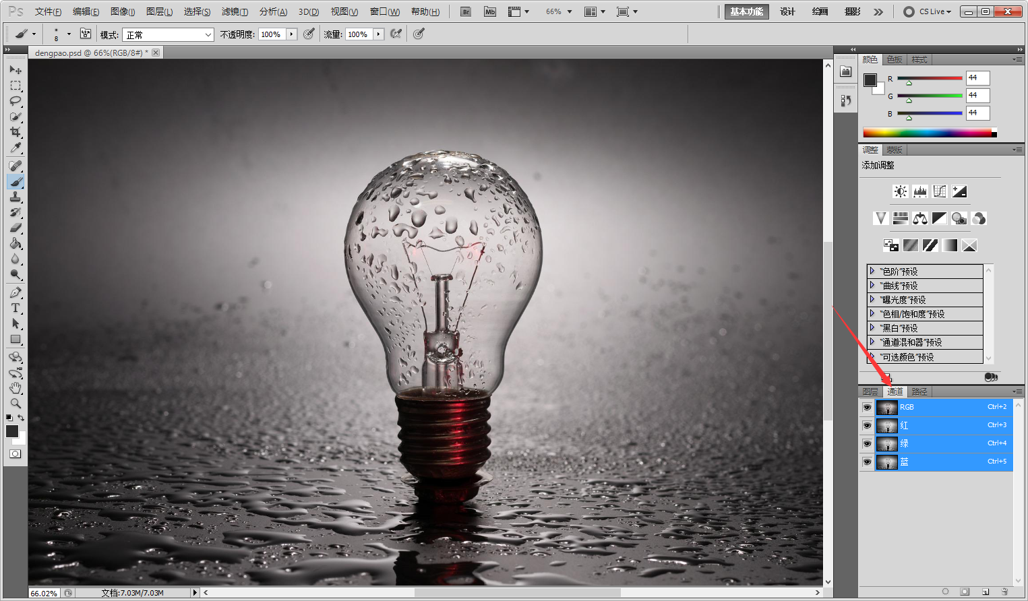Viewport: 1028px width, 601px height.
Task: Open the 滤镜 (Filter) menu
Action: [235, 11]
